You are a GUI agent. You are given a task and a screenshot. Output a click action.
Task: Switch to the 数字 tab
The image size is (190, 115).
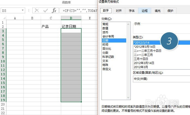click(x=106, y=11)
